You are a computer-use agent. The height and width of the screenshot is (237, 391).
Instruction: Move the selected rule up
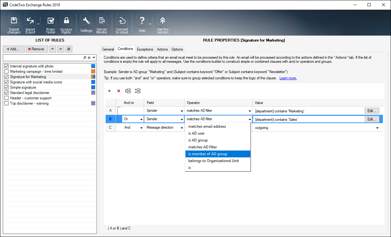coord(53,49)
